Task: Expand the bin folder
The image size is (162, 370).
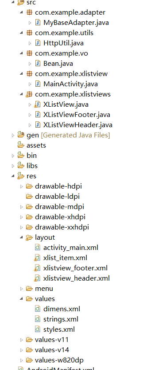Action: (x=13, y=156)
